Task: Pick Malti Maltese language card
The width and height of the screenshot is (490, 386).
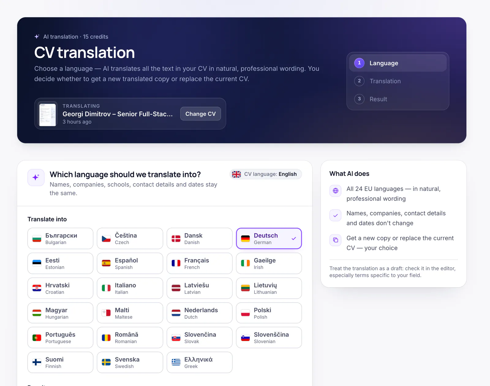Action: point(130,313)
